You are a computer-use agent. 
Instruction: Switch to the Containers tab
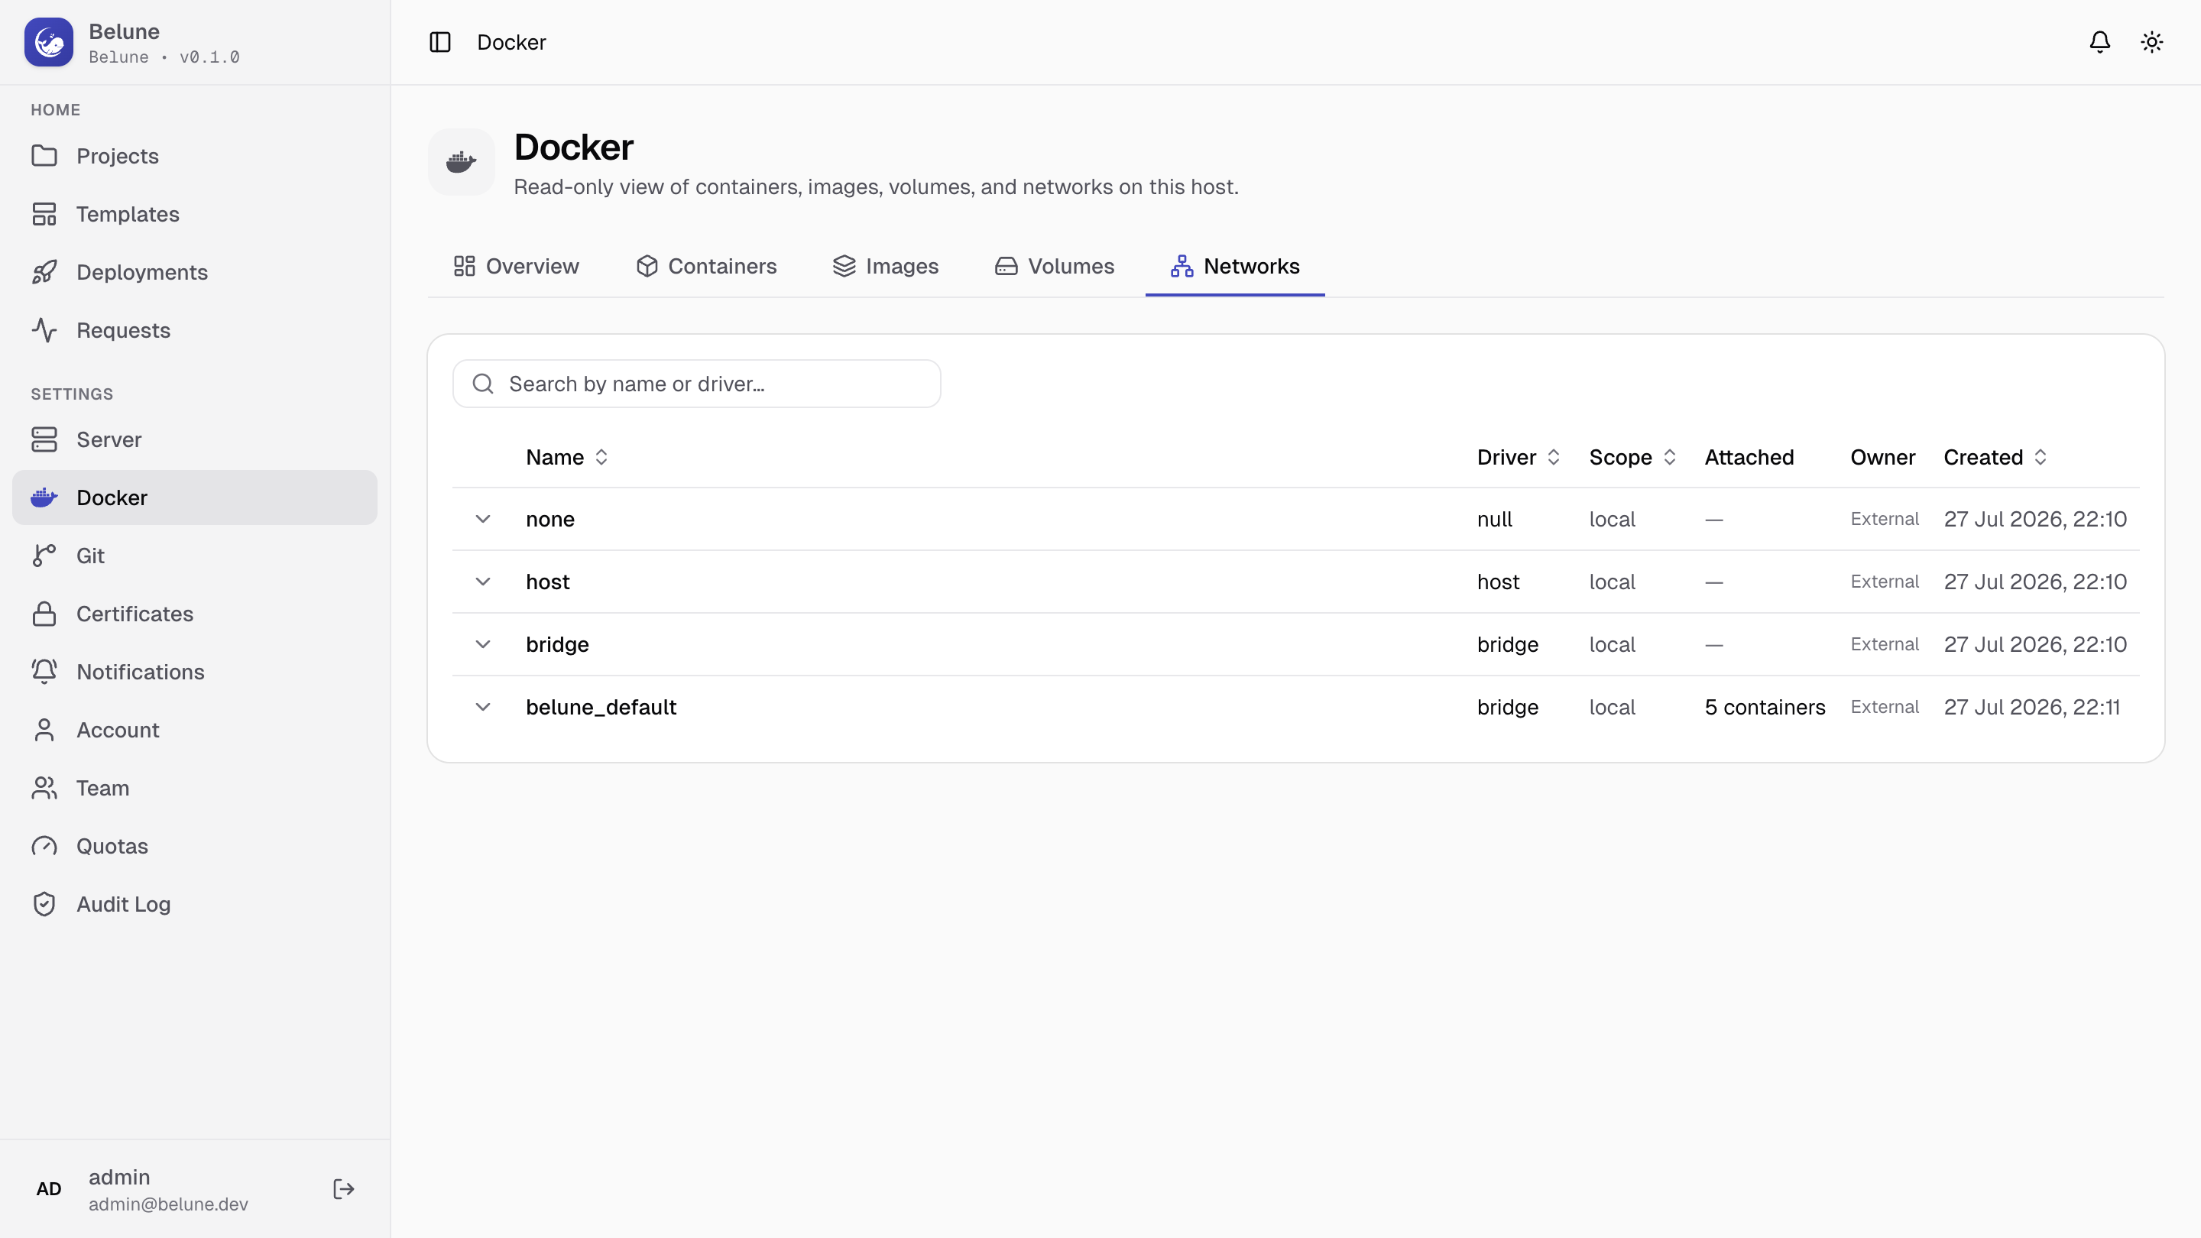[705, 267]
